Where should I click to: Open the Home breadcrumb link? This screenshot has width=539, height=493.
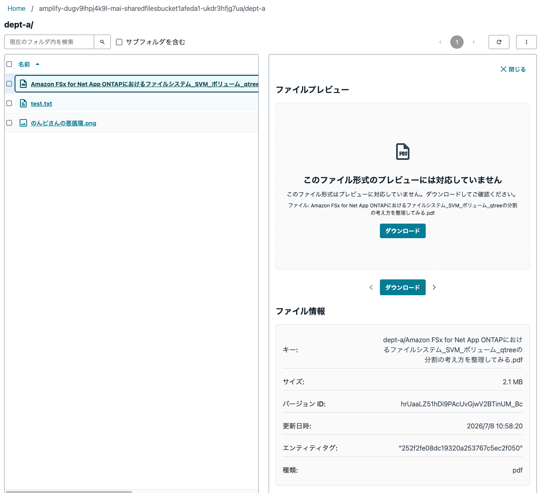tap(16, 8)
